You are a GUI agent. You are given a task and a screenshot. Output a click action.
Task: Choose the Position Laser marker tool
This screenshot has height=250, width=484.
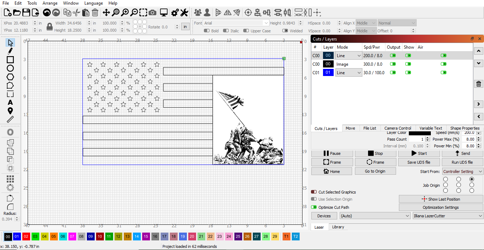(x=10, y=111)
